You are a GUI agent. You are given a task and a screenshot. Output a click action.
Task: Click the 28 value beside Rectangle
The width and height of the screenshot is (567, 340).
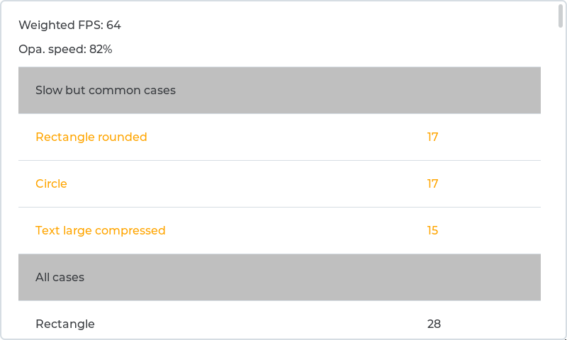[x=434, y=324]
